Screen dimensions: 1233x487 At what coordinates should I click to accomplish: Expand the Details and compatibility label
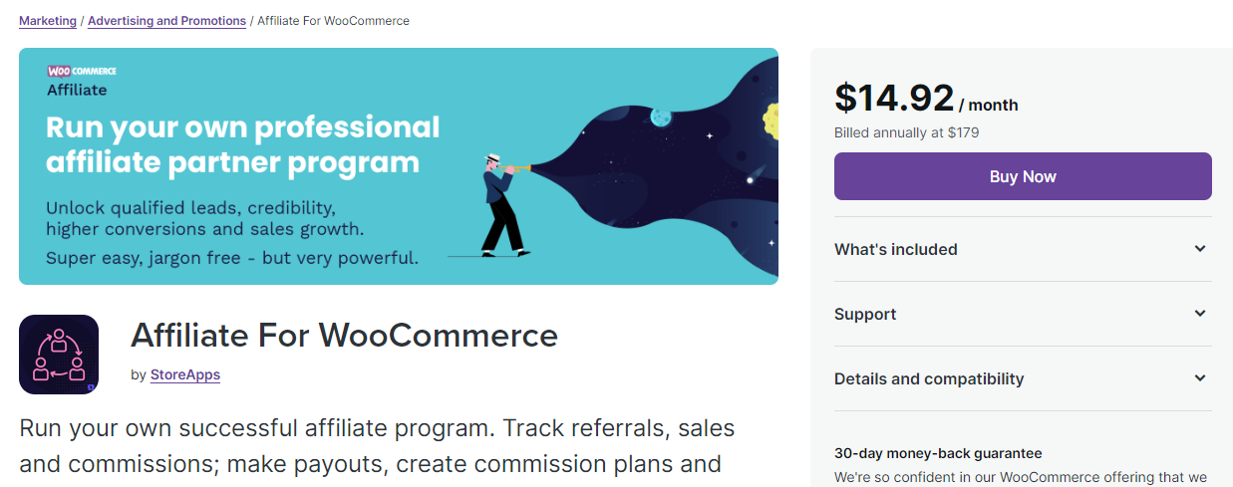(928, 378)
